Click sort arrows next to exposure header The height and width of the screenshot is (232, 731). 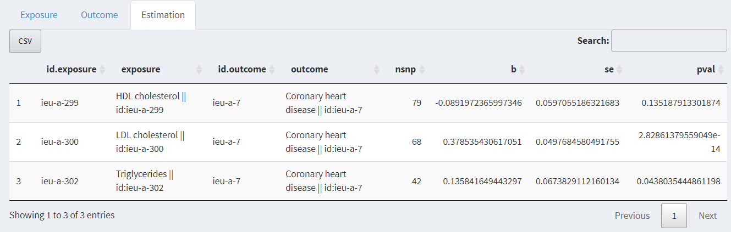(x=199, y=70)
